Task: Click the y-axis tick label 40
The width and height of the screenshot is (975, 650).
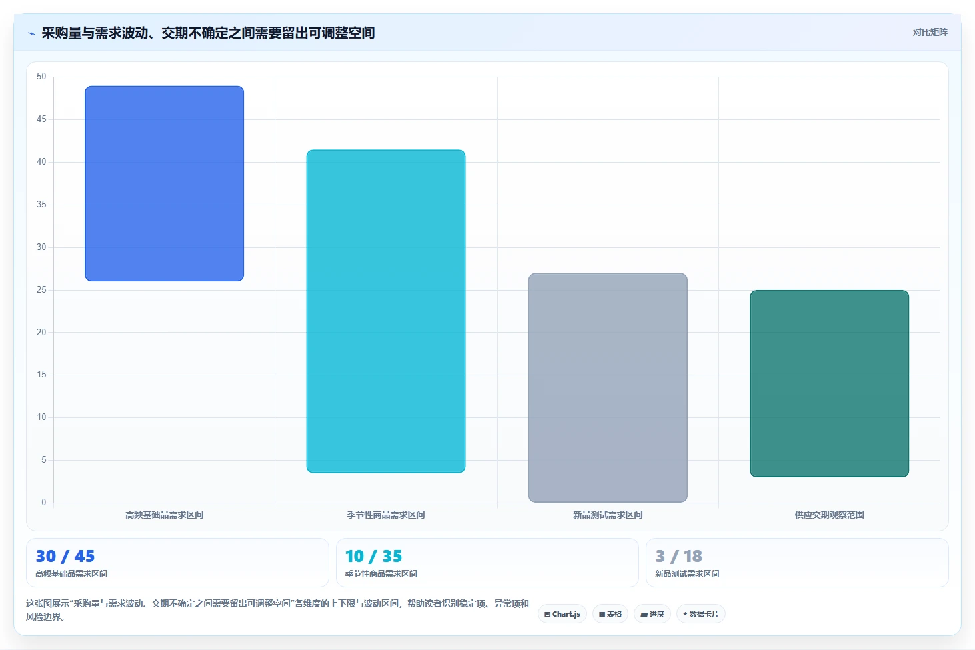Action: (41, 162)
